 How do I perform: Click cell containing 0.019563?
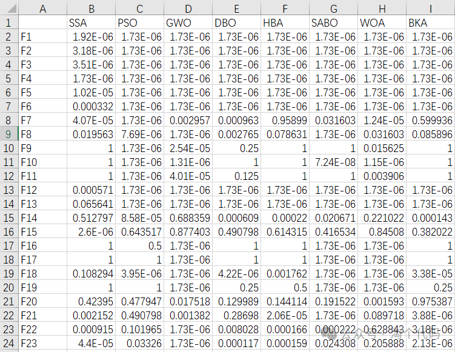[x=91, y=134]
